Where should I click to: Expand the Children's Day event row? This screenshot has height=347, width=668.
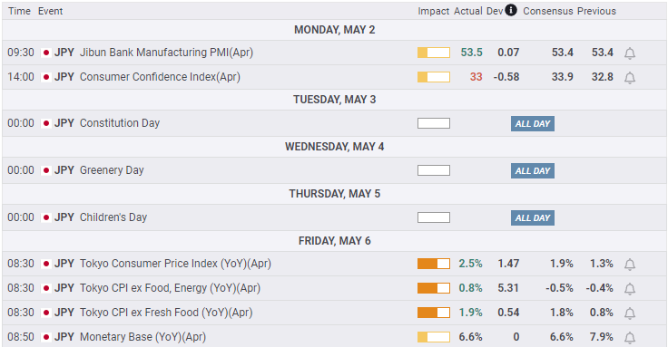(x=334, y=217)
